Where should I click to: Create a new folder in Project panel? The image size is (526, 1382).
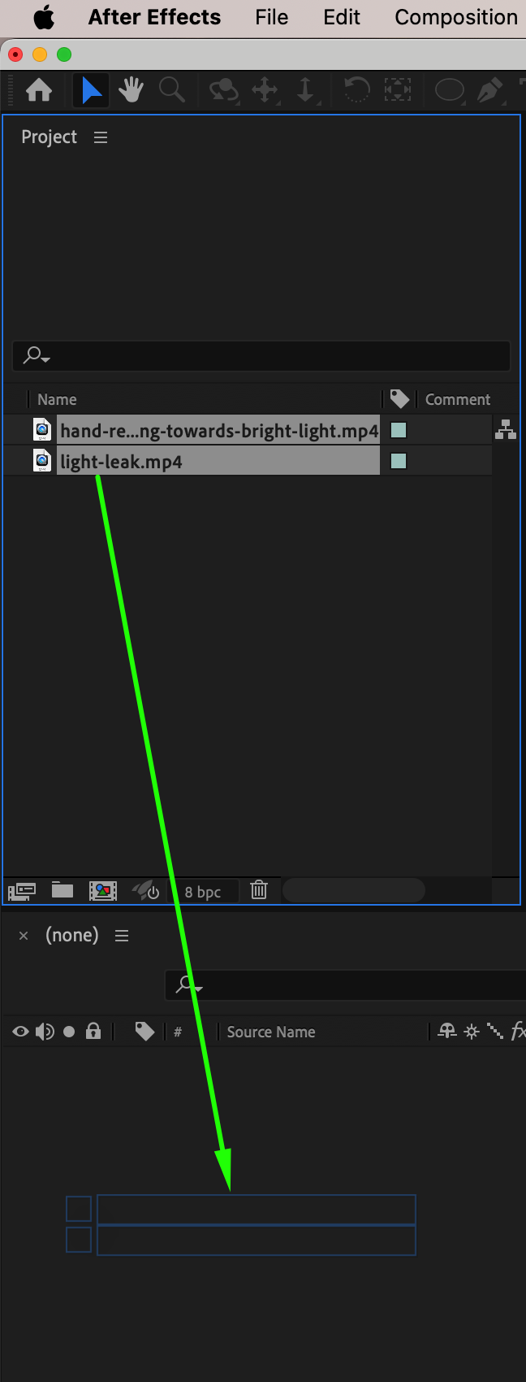63,890
